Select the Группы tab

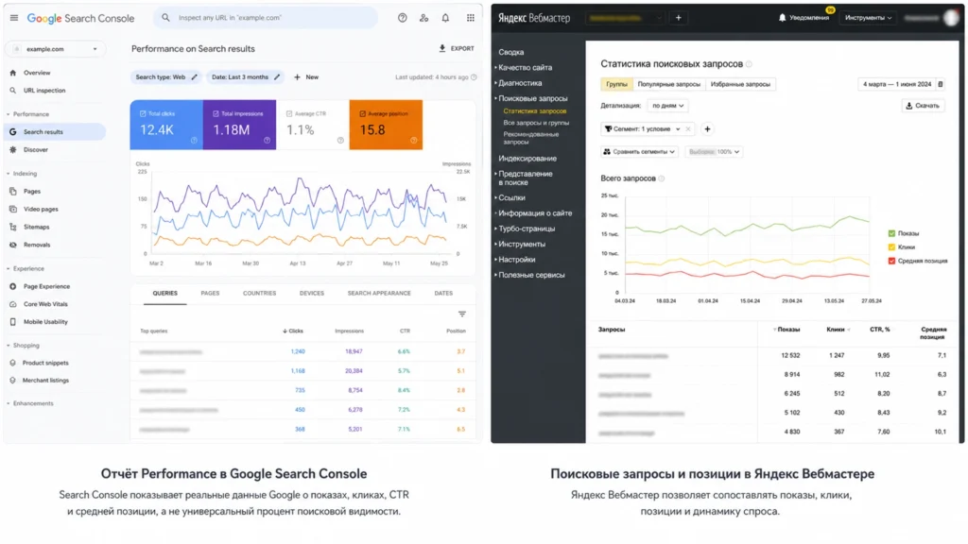pyautogui.click(x=616, y=84)
